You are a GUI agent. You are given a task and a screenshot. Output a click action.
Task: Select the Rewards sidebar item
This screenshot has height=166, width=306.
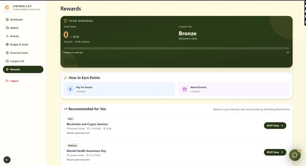[23, 69]
